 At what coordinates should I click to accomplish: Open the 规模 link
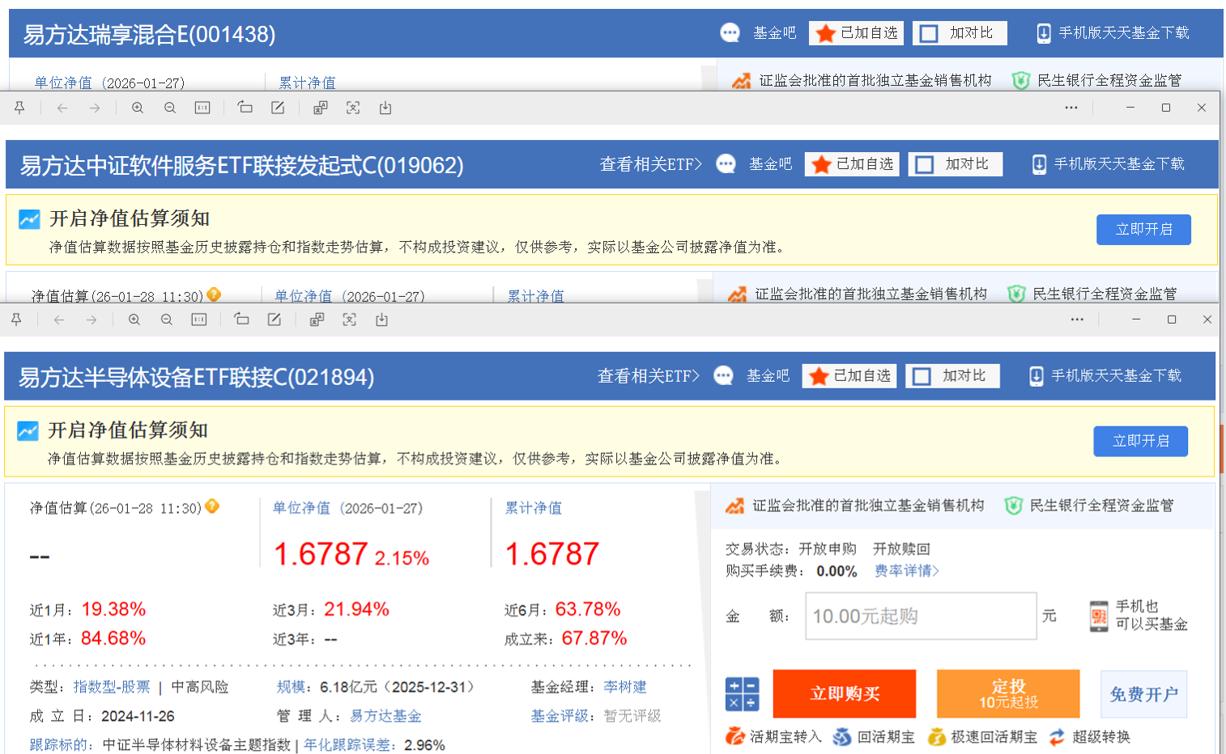(291, 687)
